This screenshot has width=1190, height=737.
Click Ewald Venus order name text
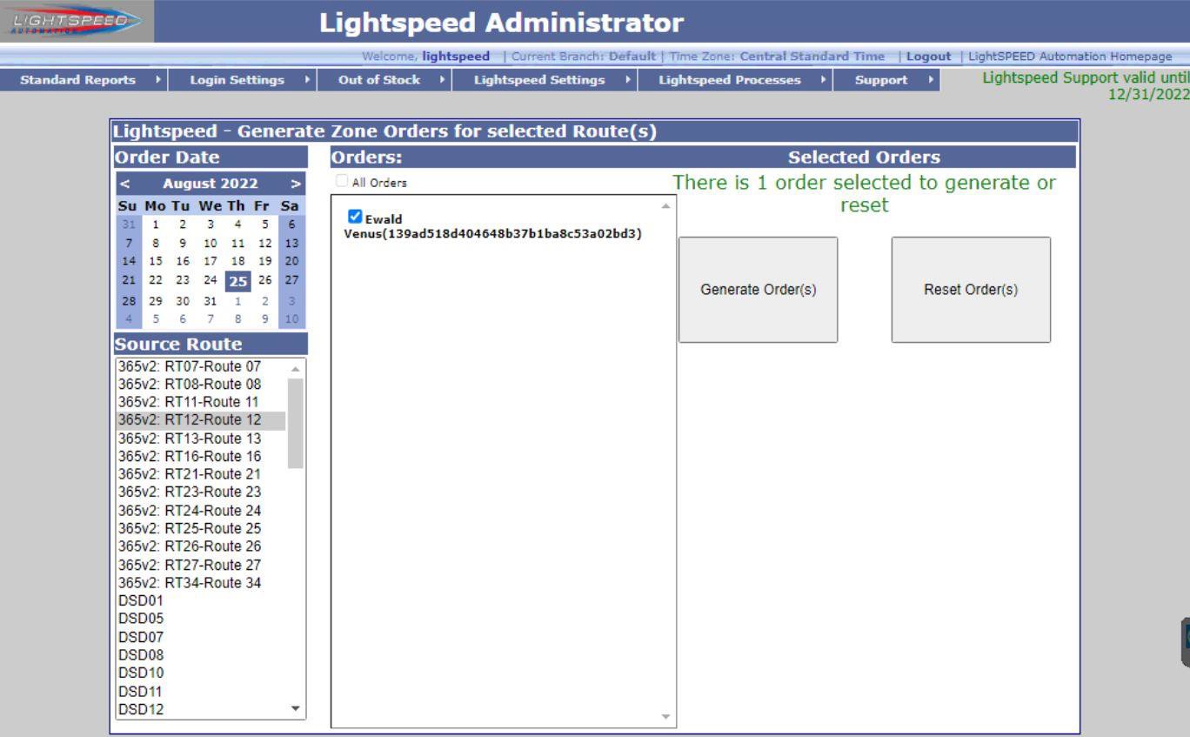(x=493, y=226)
